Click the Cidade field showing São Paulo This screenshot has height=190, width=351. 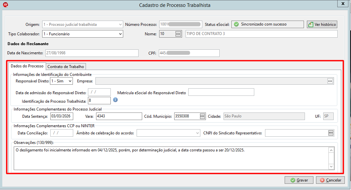(264, 116)
